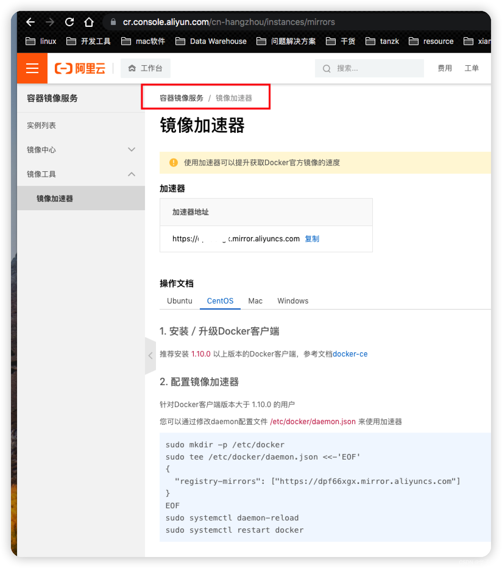Open the 干货 bookmarks folder
Image resolution: width=502 pixels, height=568 pixels.
[x=341, y=41]
